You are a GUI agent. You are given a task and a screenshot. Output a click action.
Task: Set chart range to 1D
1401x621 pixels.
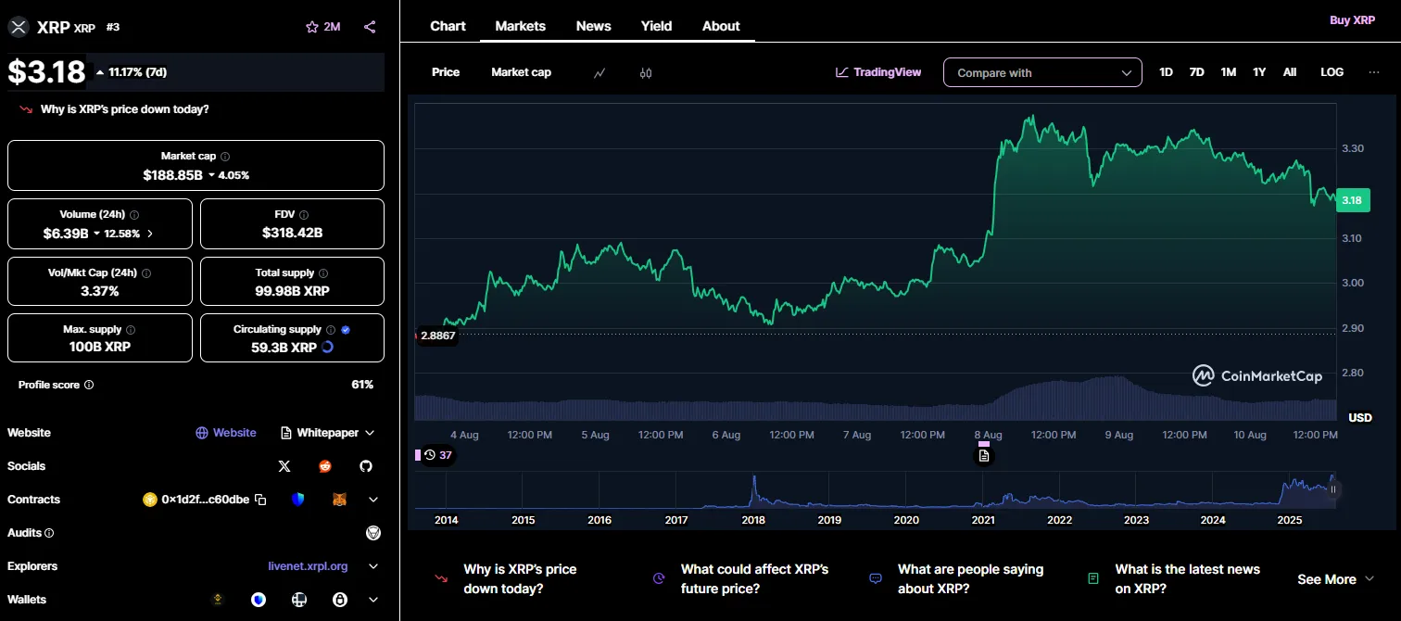coord(1166,72)
